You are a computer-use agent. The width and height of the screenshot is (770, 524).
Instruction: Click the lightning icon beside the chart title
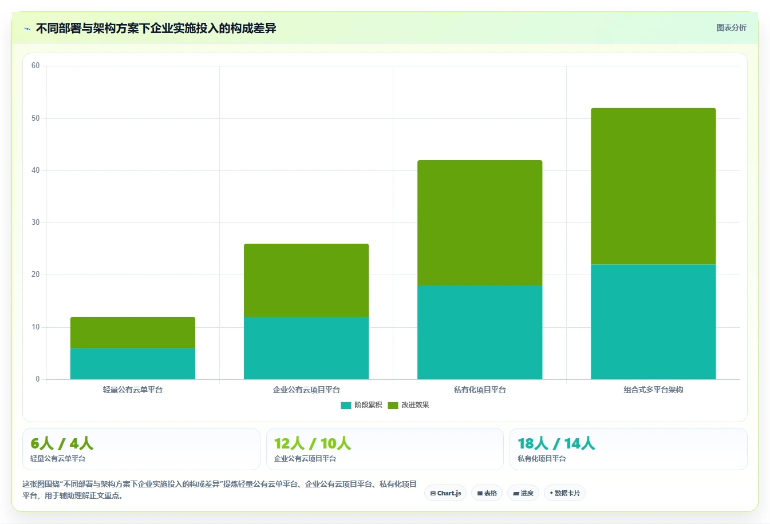tap(27, 29)
